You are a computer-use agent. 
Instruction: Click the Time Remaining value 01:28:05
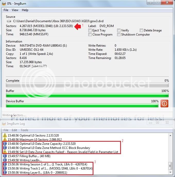click(x=120, y=58)
